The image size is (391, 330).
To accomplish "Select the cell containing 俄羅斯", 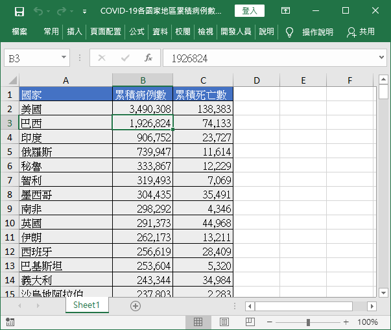I will [x=66, y=151].
